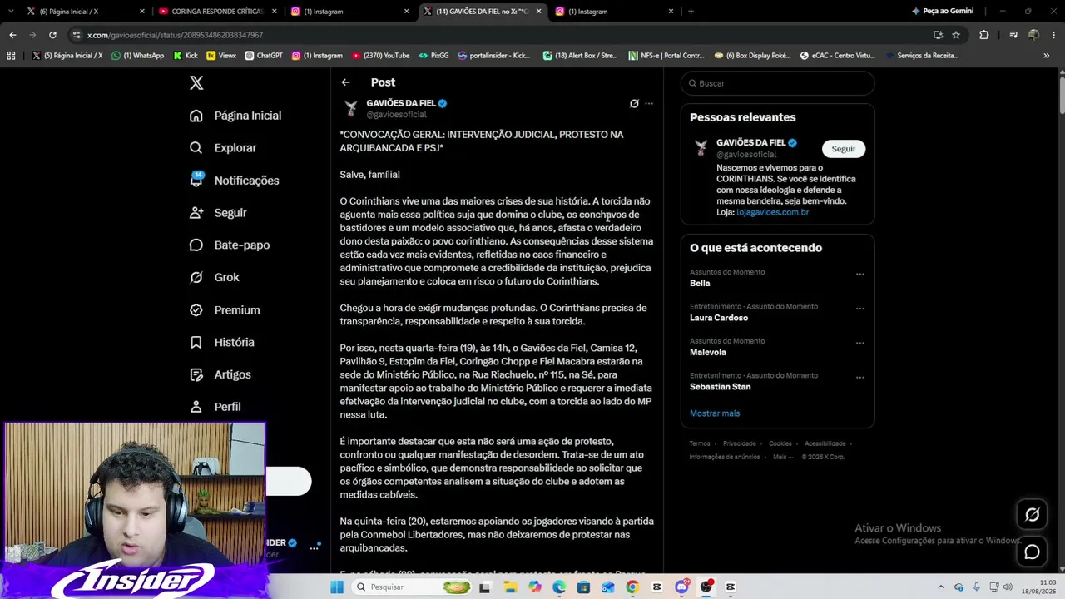Open Artigos in the sidebar
This screenshot has width=1065, height=599.
pos(220,374)
